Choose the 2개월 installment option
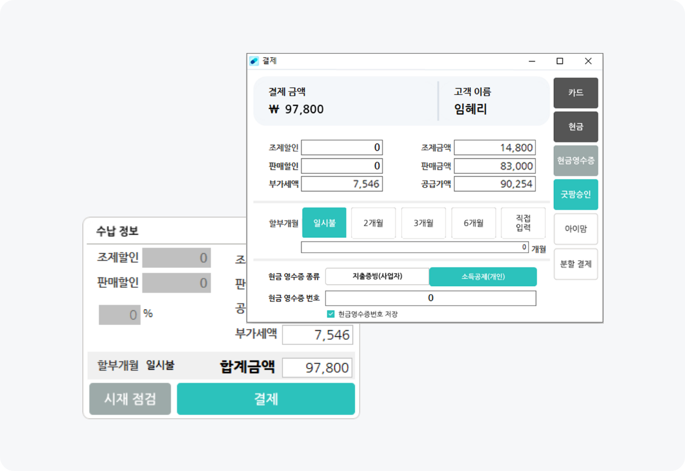 click(x=374, y=223)
